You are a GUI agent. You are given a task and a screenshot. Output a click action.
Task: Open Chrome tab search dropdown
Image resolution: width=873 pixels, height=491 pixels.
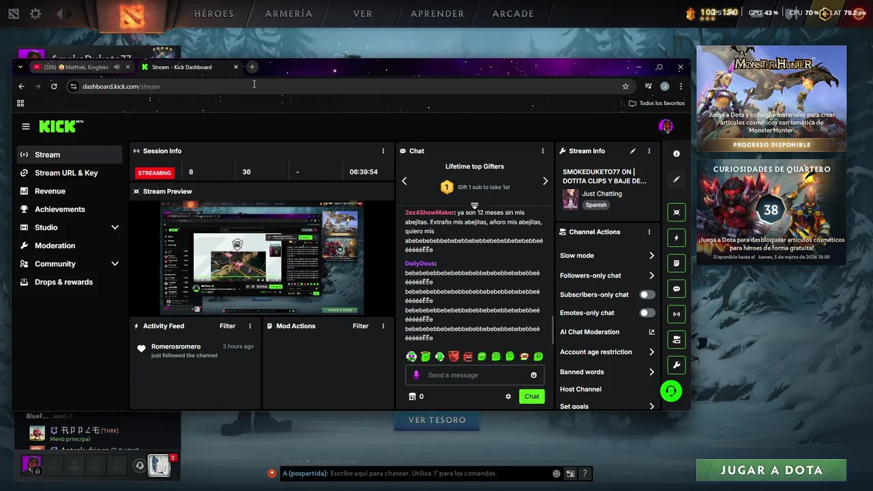[20, 67]
